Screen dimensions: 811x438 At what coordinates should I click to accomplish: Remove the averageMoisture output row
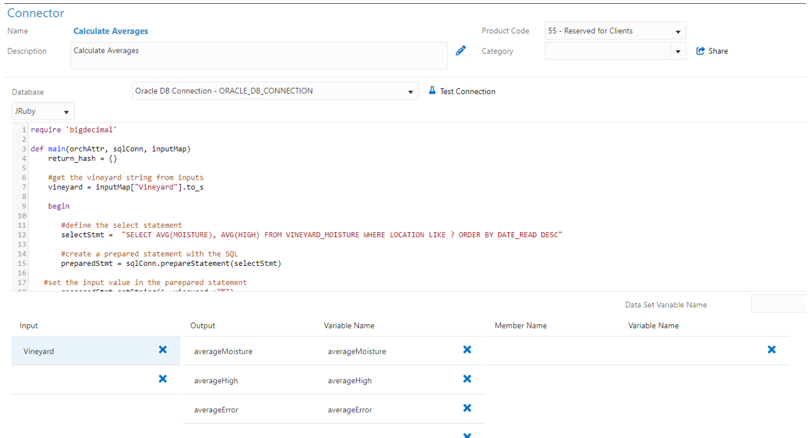click(467, 350)
